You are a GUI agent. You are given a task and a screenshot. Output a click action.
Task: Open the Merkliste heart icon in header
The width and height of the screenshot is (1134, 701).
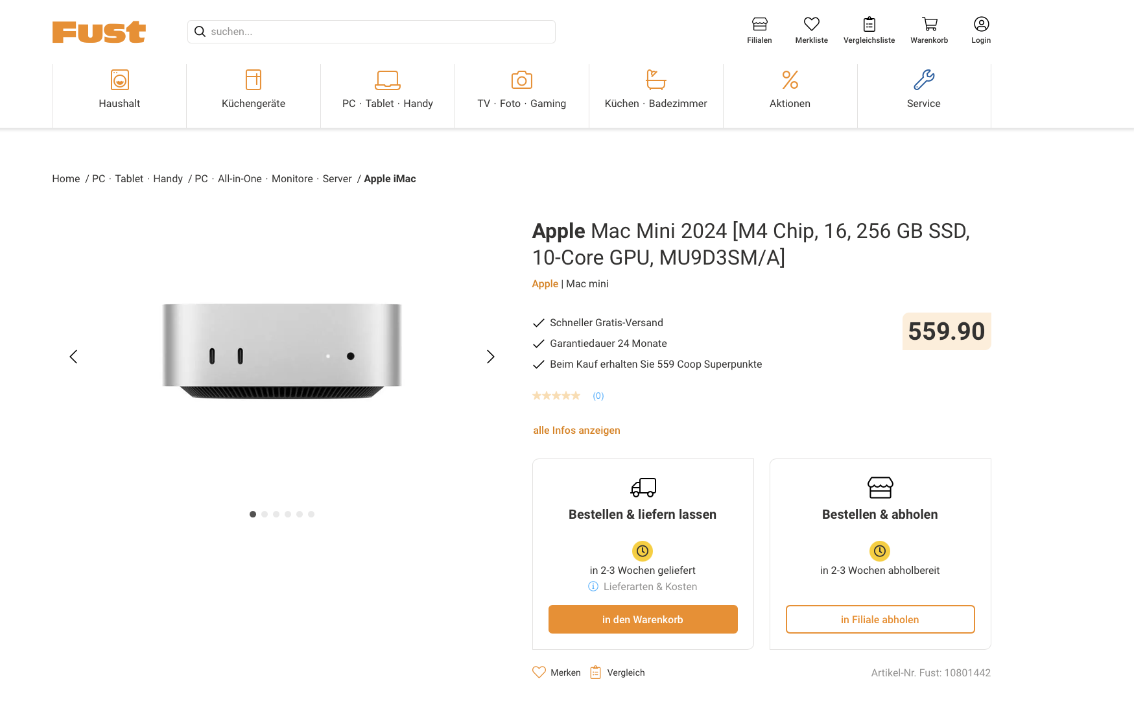tap(811, 25)
